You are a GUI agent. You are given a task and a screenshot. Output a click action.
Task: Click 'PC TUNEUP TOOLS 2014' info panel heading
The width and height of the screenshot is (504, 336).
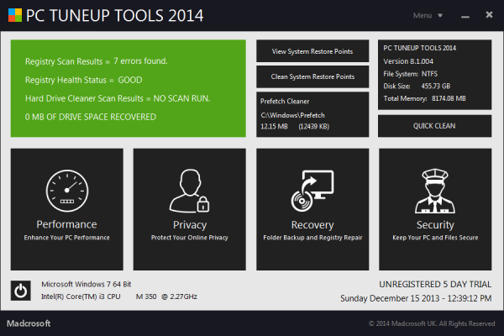(419, 48)
